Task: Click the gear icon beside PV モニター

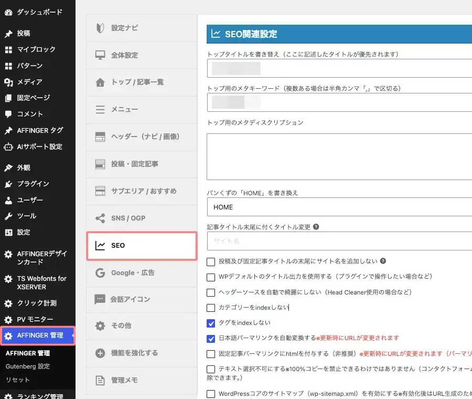Action: tap(8, 319)
